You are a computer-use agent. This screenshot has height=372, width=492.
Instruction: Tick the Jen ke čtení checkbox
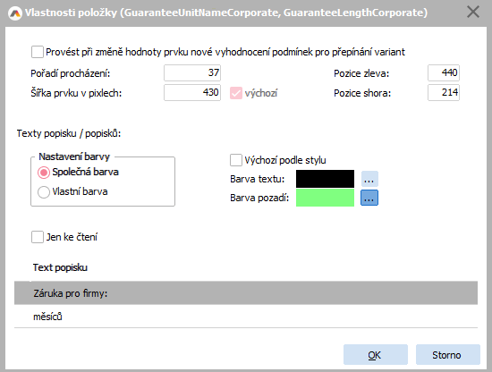pyautogui.click(x=38, y=237)
